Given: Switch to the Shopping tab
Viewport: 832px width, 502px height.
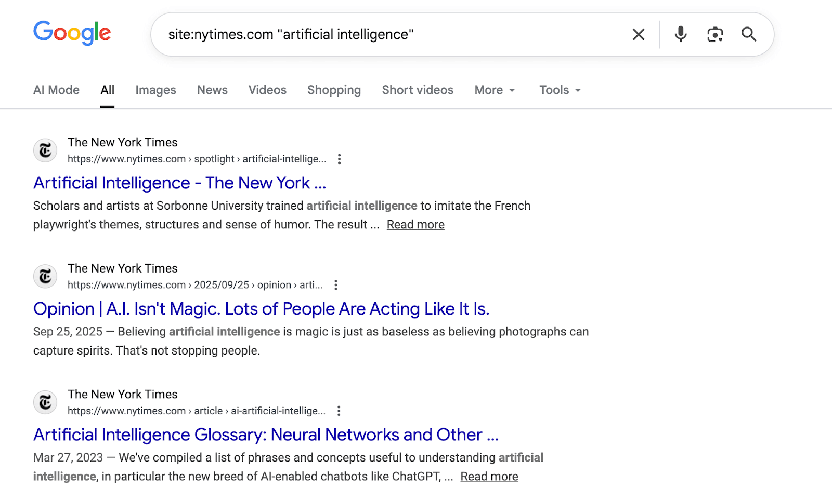Looking at the screenshot, I should click(334, 90).
